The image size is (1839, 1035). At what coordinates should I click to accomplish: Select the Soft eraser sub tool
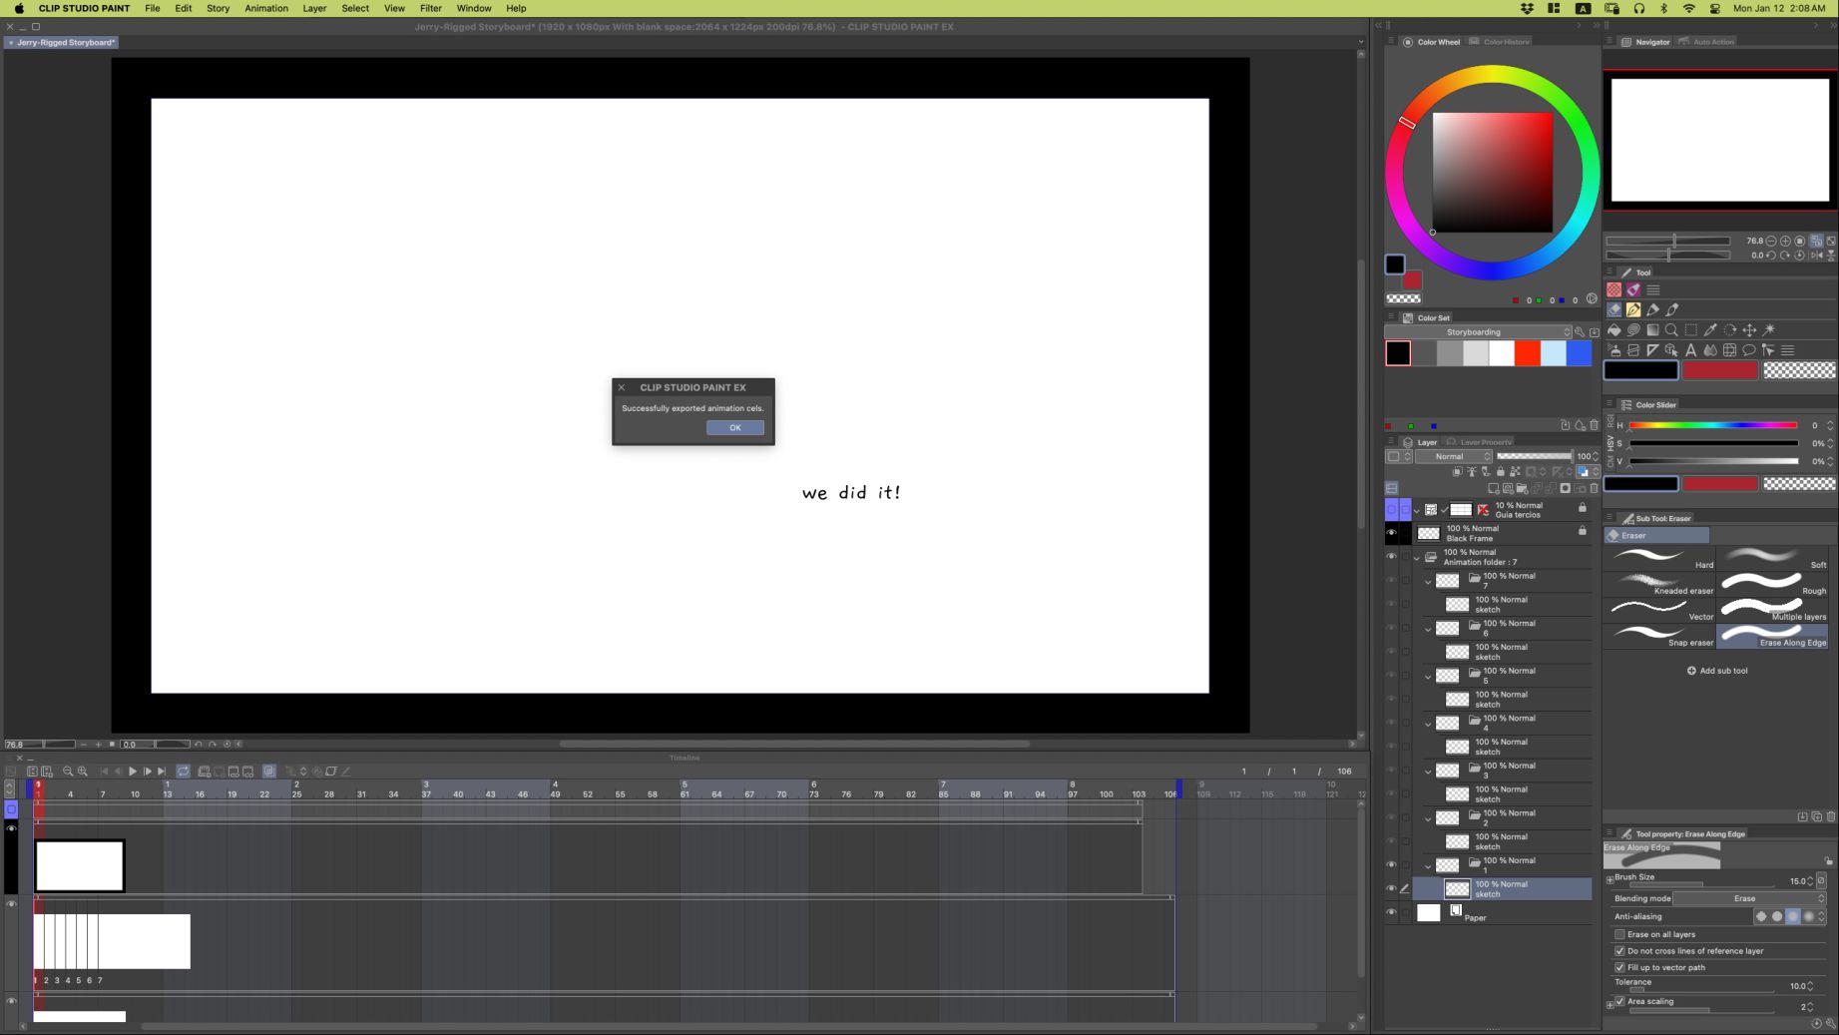tap(1772, 557)
